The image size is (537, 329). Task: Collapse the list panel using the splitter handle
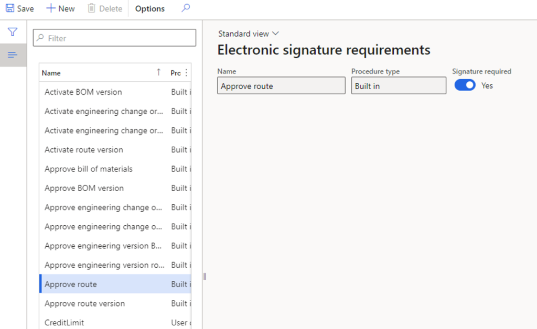[204, 276]
